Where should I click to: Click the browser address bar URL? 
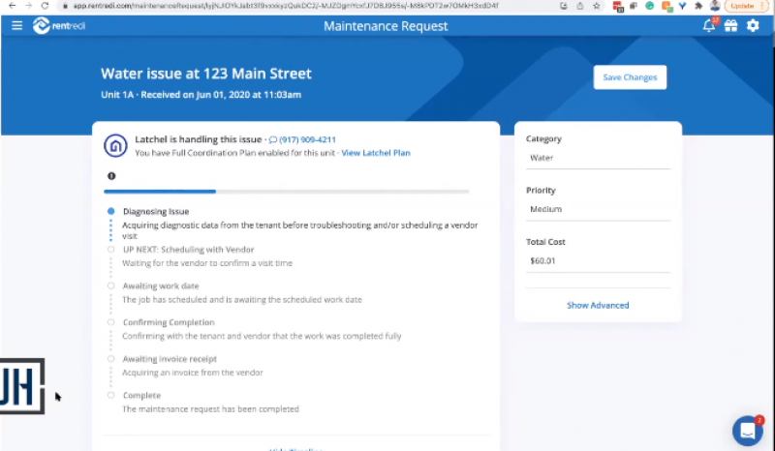[286, 6]
